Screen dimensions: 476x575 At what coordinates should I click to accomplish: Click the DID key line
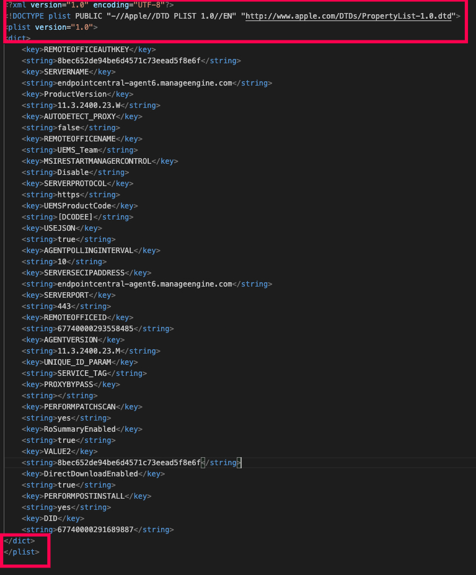click(x=53, y=519)
